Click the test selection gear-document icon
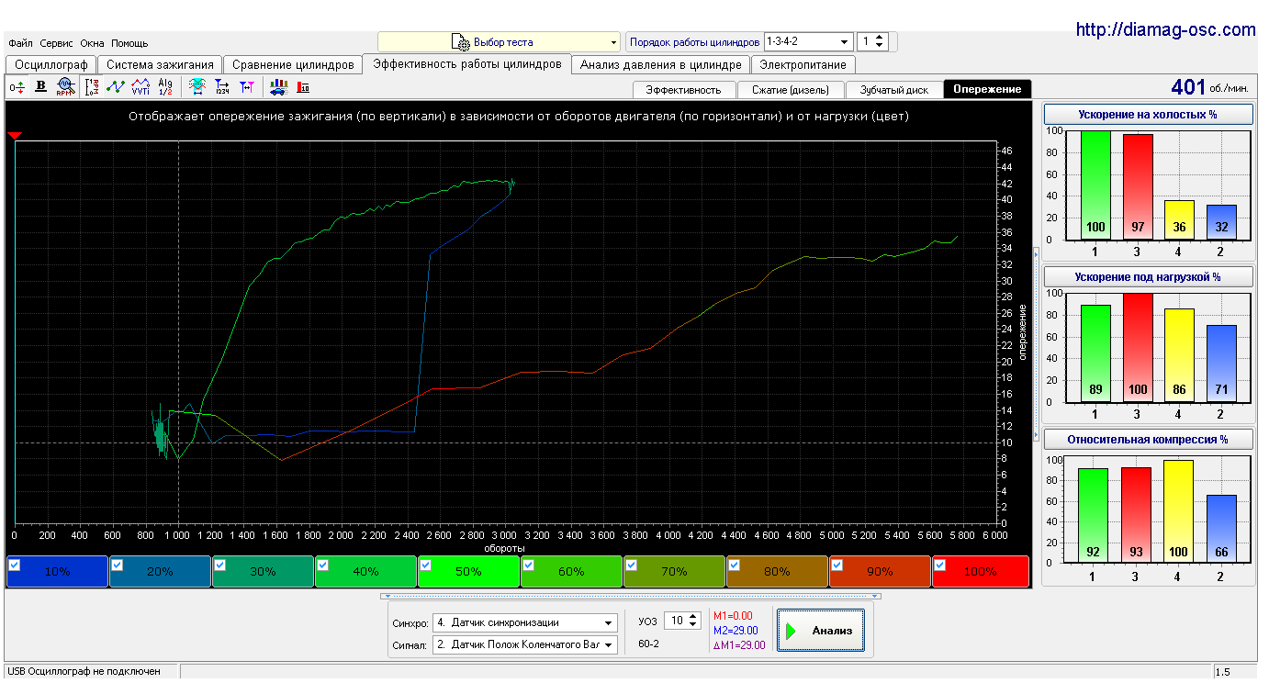This screenshot has height=683, width=1269. 461,42
